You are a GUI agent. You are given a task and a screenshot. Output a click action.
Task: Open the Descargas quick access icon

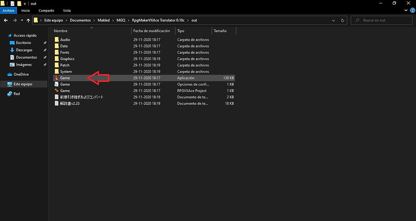coord(12,50)
